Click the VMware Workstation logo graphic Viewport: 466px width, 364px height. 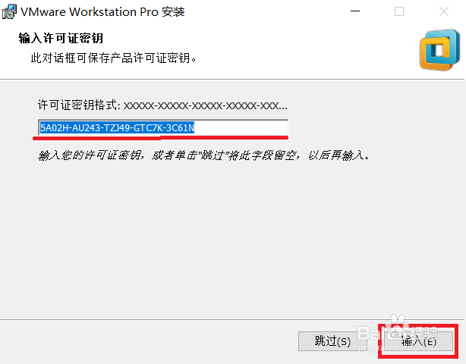[x=439, y=50]
